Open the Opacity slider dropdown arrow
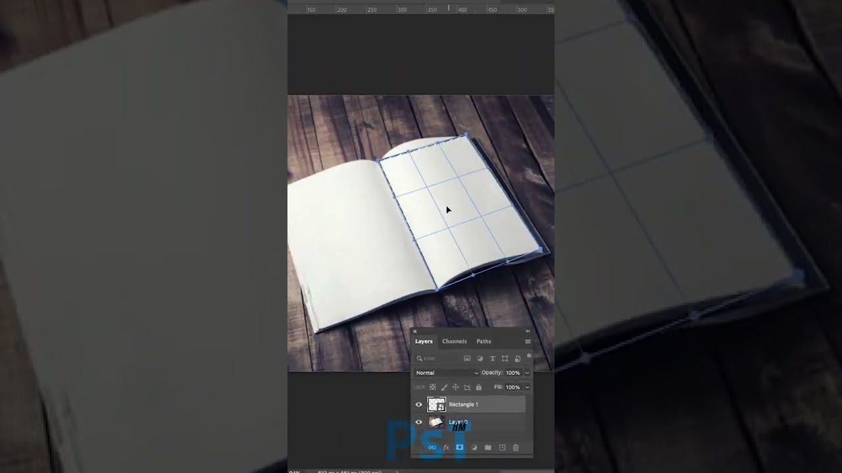 pyautogui.click(x=527, y=372)
